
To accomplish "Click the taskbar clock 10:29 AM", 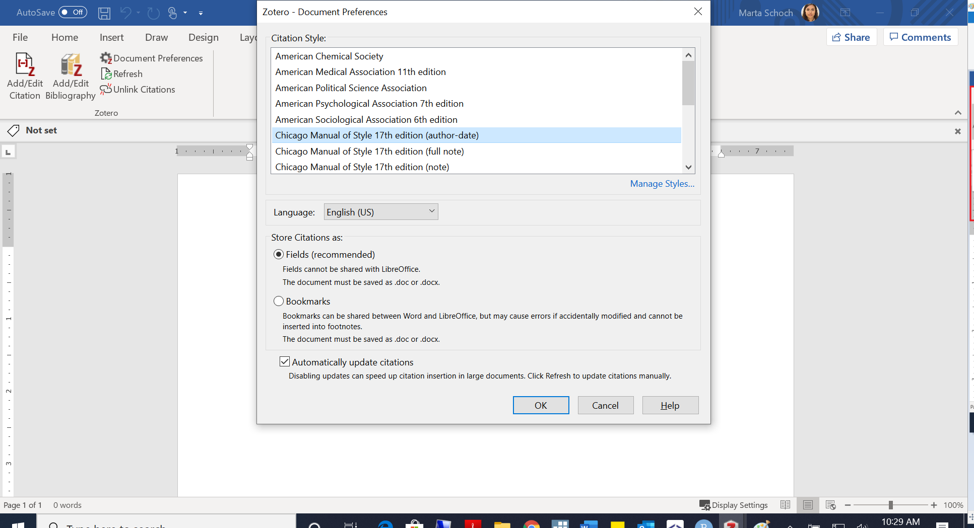I will click(900, 522).
